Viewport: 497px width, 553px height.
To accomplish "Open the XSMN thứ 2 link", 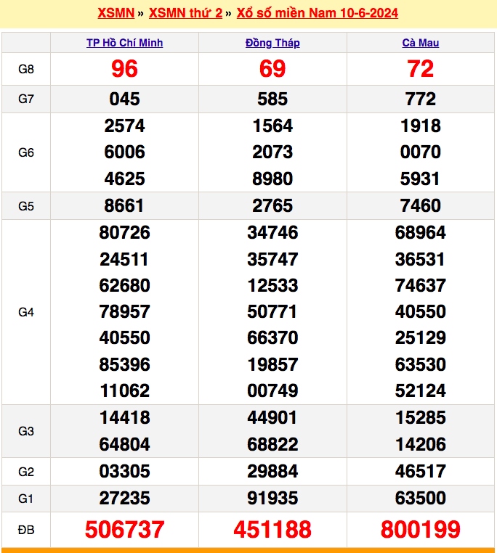I will click(x=185, y=13).
